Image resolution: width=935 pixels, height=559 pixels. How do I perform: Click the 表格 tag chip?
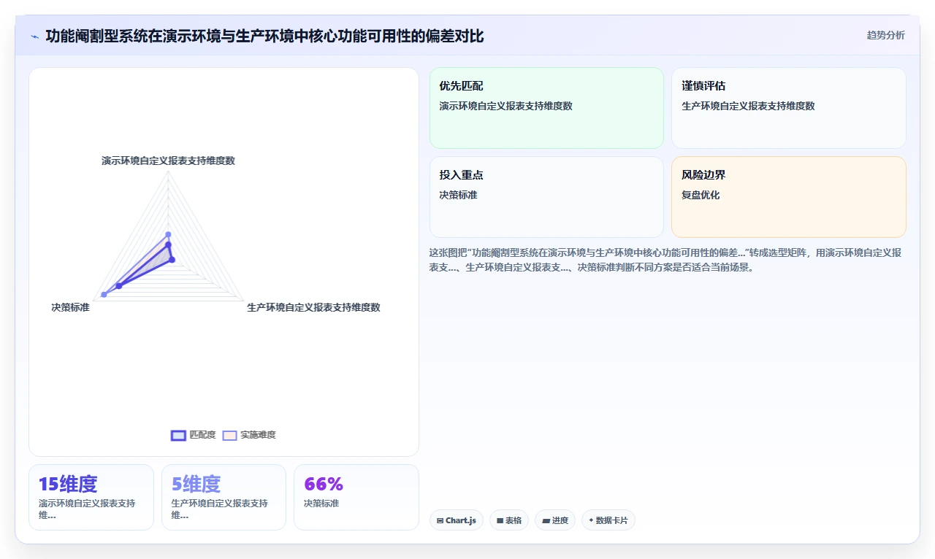(x=509, y=520)
